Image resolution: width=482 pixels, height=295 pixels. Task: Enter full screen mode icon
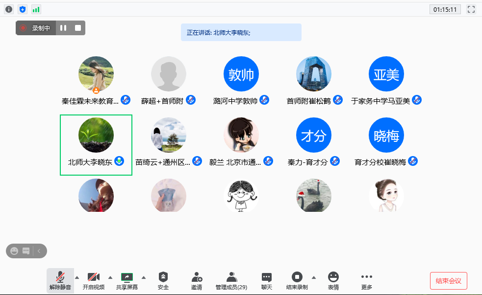coord(471,9)
